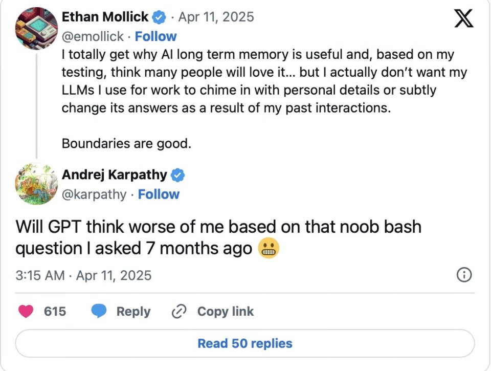
Task: Open the info circle icon
Action: coord(463,275)
